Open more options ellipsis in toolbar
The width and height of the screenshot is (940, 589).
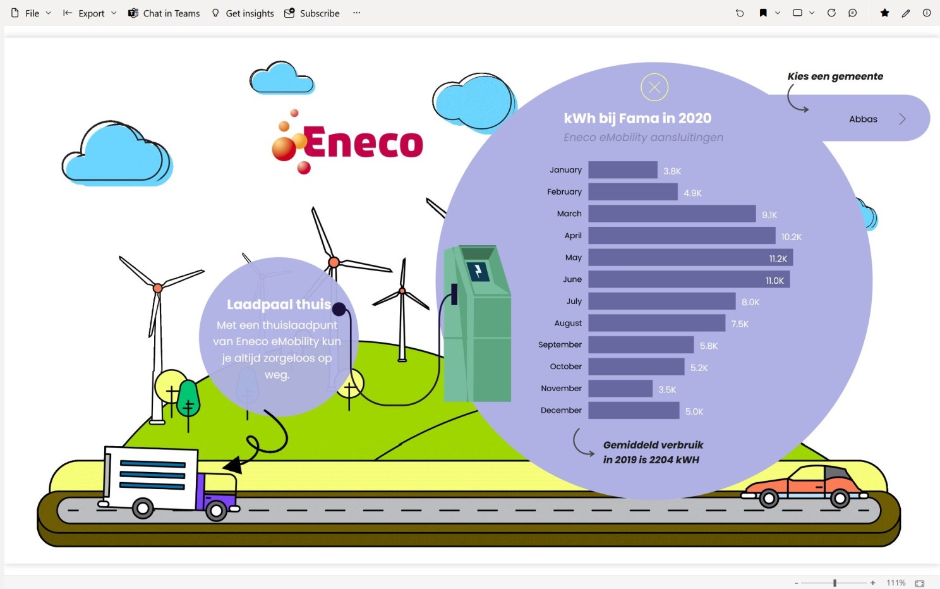(x=357, y=13)
